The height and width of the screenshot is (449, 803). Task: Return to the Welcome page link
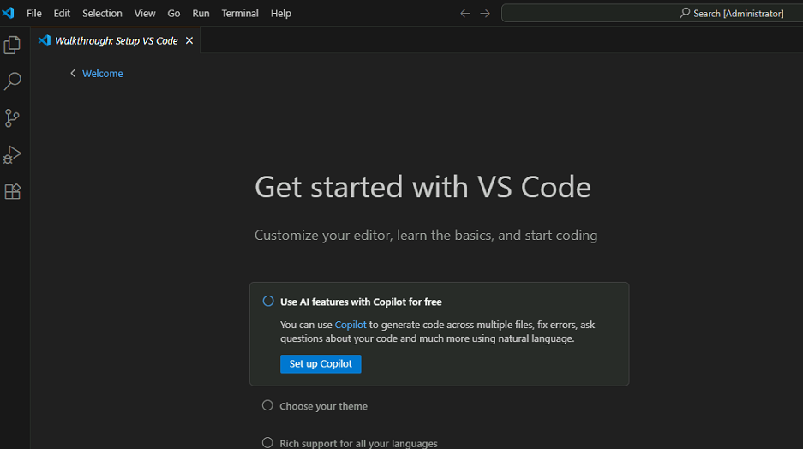103,73
